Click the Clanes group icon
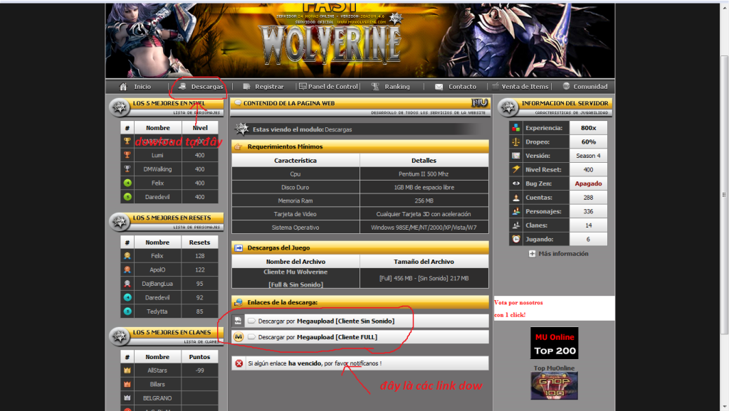This screenshot has width=729, height=411. pos(516,225)
